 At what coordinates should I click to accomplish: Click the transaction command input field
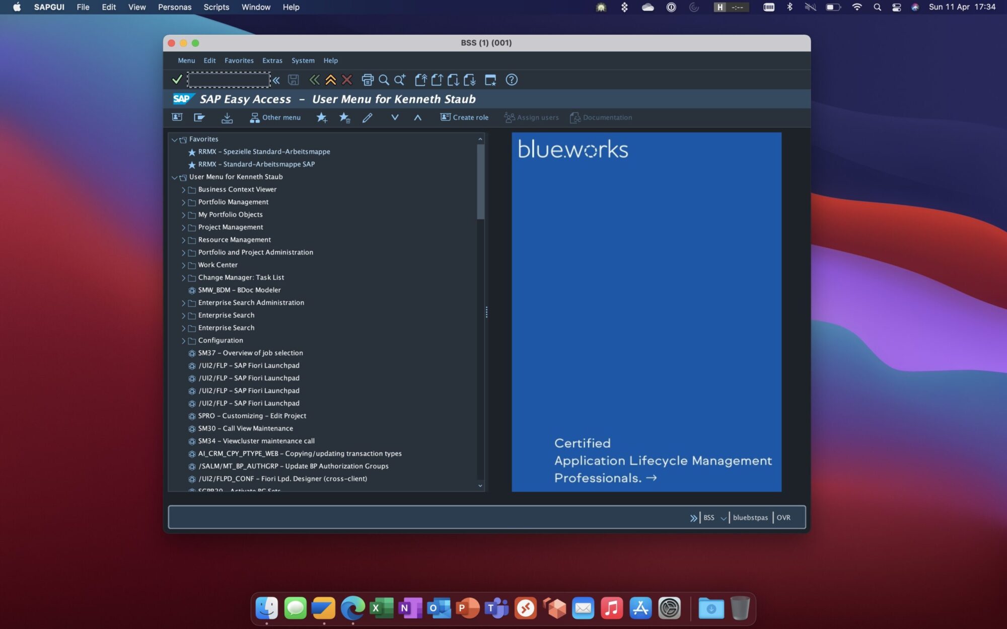229,80
